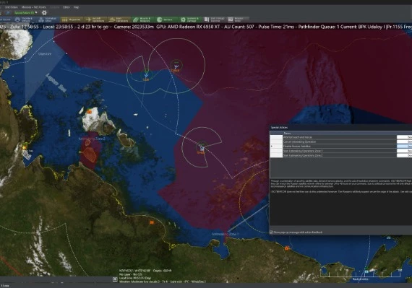Viewport: 412px width, 288px height.
Task: Open the Missions + Ref. Points menu
Action: coord(33,7)
